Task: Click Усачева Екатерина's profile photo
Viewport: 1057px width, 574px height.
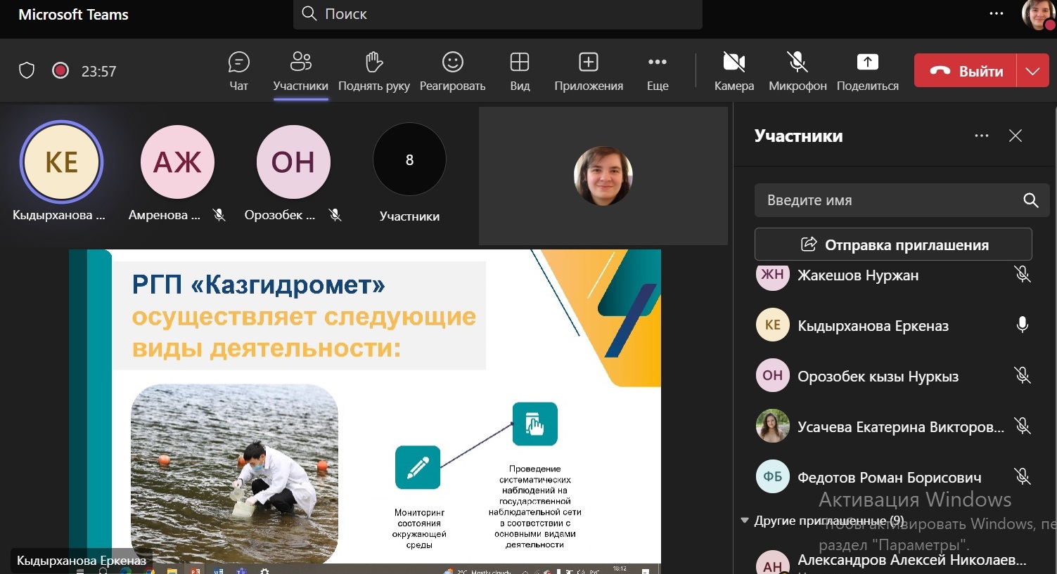Action: (772, 426)
